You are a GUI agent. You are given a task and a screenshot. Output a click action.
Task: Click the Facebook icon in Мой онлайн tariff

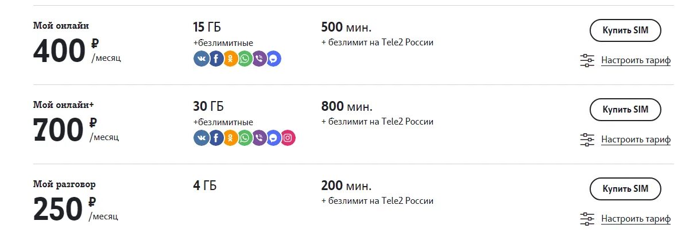pyautogui.click(x=216, y=59)
